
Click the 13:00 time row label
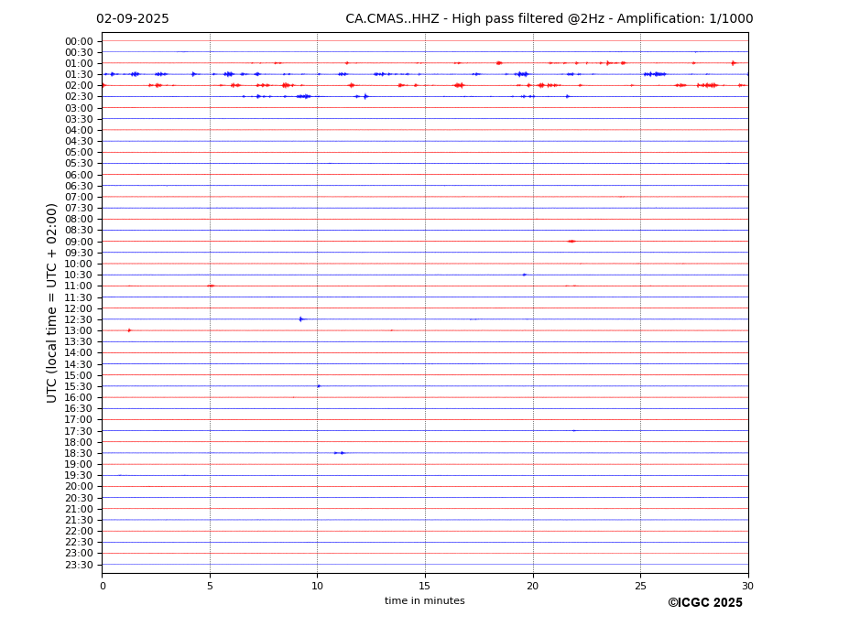click(79, 330)
